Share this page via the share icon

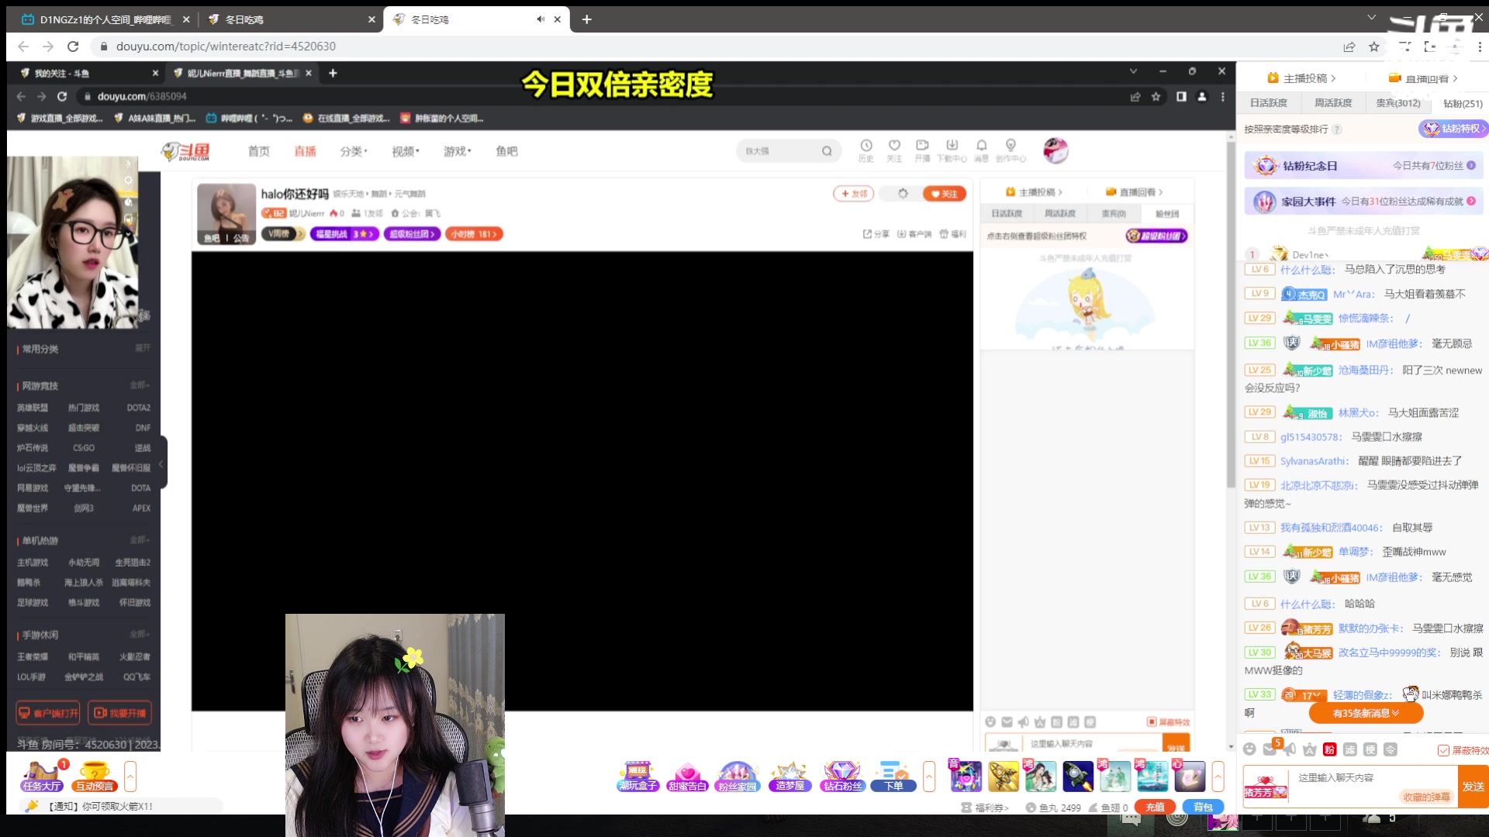[x=1349, y=46]
